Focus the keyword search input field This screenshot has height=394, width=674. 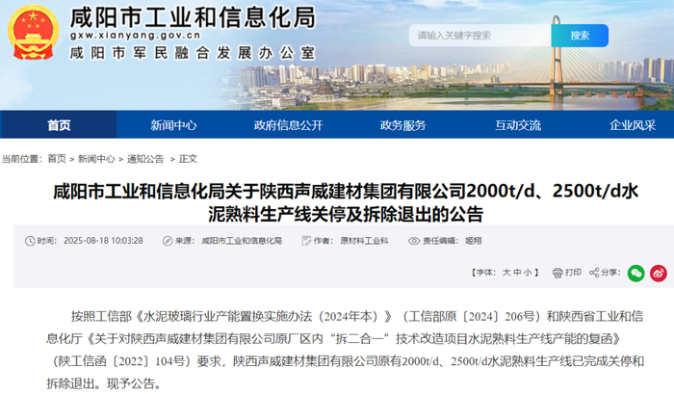[480, 36]
